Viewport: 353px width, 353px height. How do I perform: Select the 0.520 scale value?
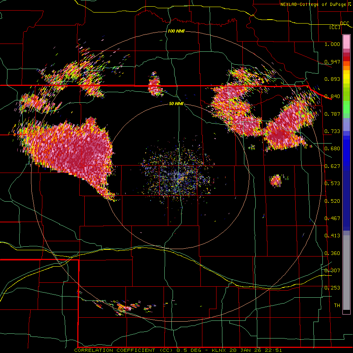pos(332,201)
